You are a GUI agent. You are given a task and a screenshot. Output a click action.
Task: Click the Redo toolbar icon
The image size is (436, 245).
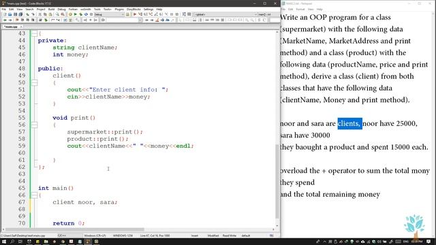pos(33,14)
